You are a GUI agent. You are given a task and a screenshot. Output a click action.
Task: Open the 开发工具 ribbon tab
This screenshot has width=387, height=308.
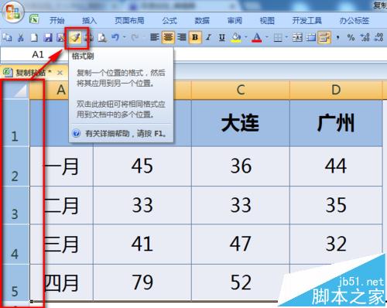coord(307,20)
